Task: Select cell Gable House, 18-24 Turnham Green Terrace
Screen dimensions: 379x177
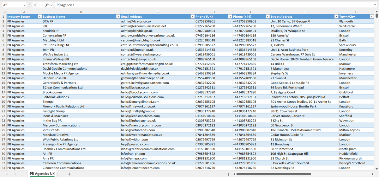Action: (x=304, y=59)
